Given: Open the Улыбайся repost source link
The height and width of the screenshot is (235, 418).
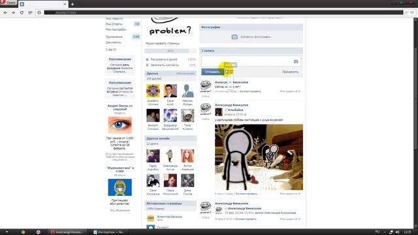Looking at the screenshot, I should [235, 110].
